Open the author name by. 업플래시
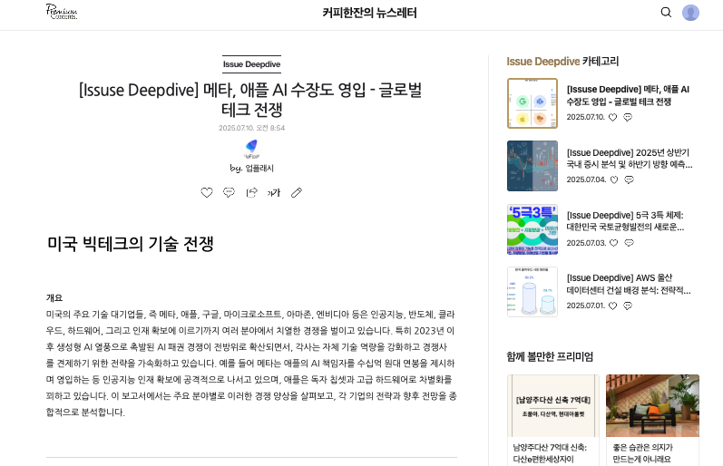723x466 pixels. click(252, 169)
